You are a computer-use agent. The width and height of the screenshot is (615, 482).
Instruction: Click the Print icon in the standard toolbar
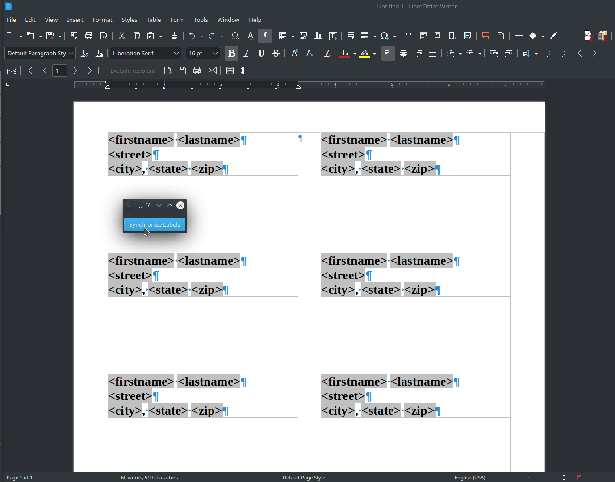[x=89, y=36]
